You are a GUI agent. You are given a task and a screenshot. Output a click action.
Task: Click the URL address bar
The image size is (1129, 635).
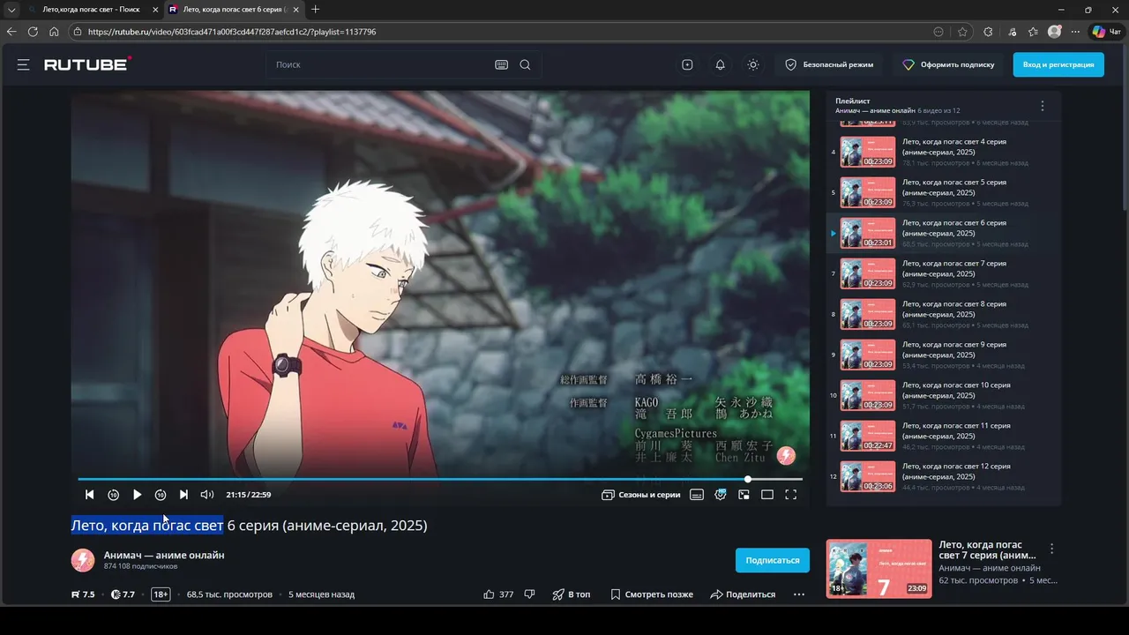[503, 32]
